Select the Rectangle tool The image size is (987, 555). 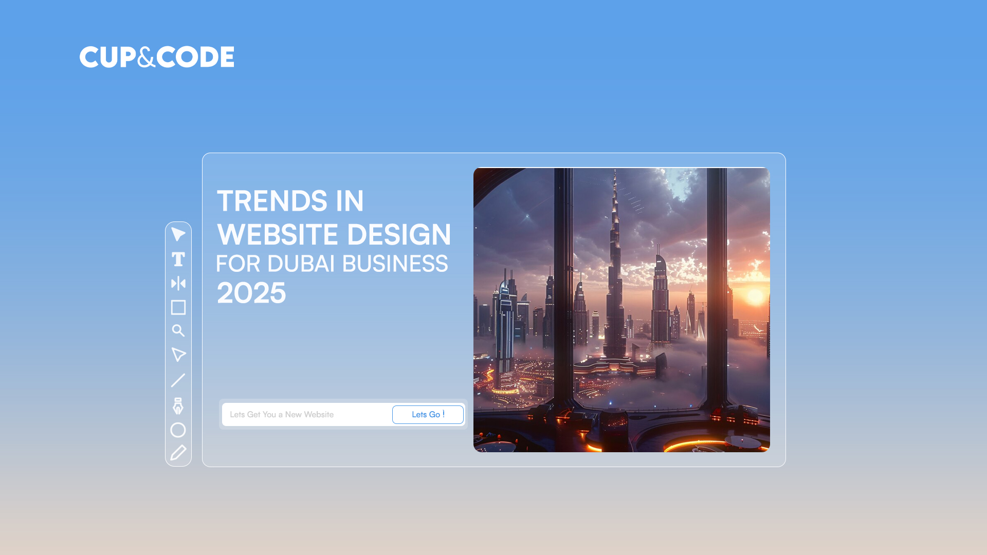click(178, 308)
